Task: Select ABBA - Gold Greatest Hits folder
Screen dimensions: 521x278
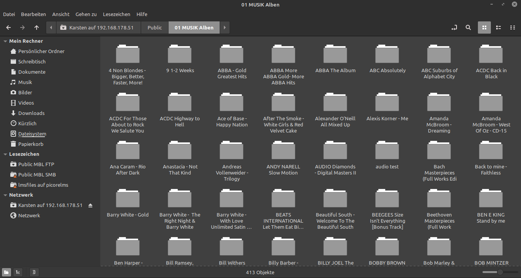Action: 232,62
